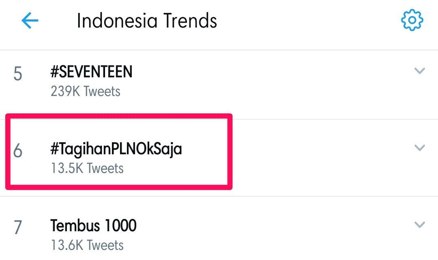Open the chevron menu for Tembus 1000
Viewport: 438px width, 260px height.
[x=419, y=224]
